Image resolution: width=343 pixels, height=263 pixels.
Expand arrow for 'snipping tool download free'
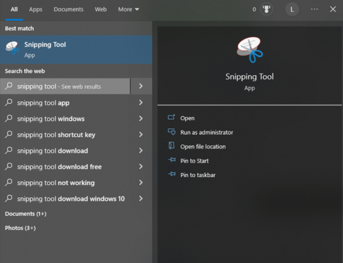[x=141, y=166]
